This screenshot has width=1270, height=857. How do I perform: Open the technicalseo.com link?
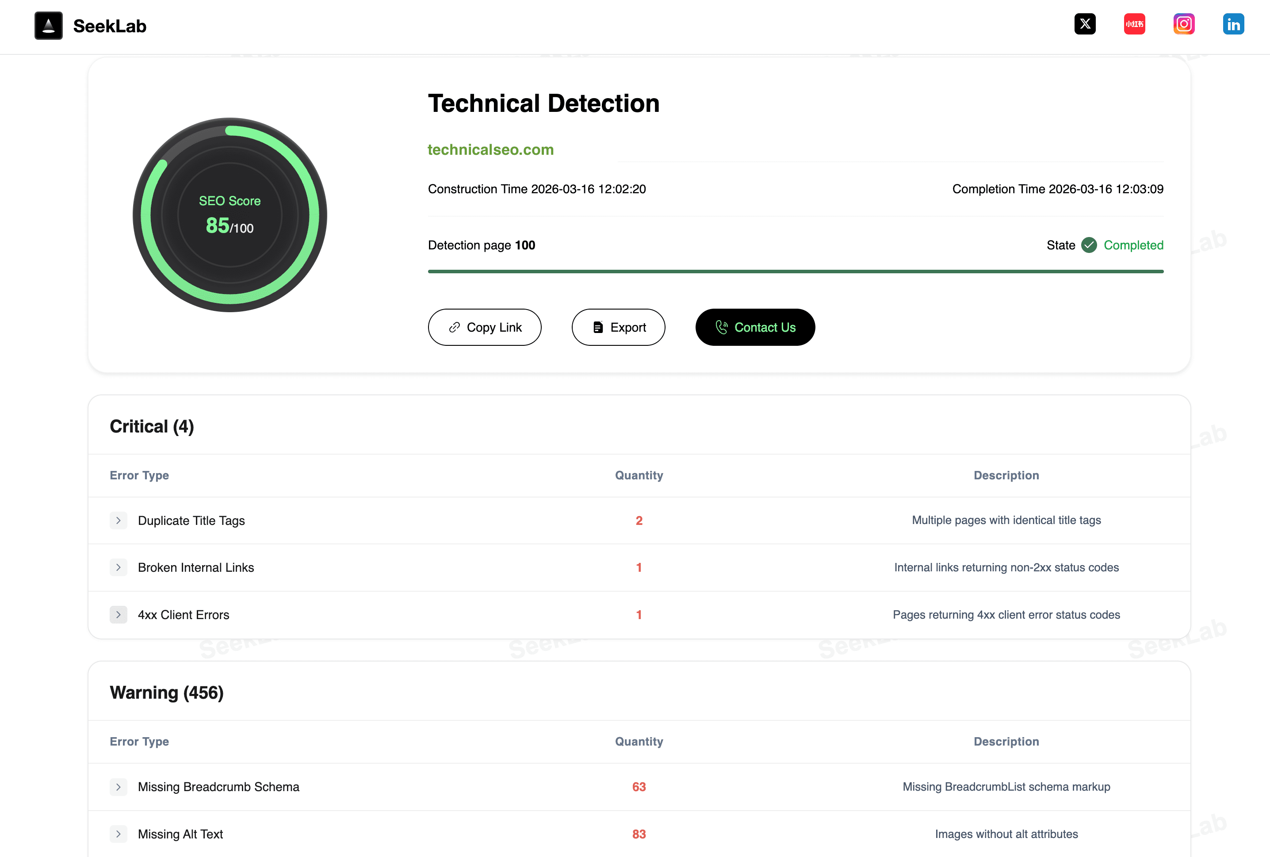(490, 150)
